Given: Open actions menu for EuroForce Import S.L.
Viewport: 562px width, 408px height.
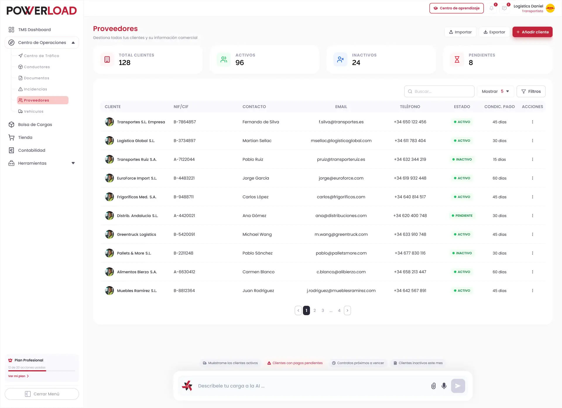Looking at the screenshot, I should point(532,178).
